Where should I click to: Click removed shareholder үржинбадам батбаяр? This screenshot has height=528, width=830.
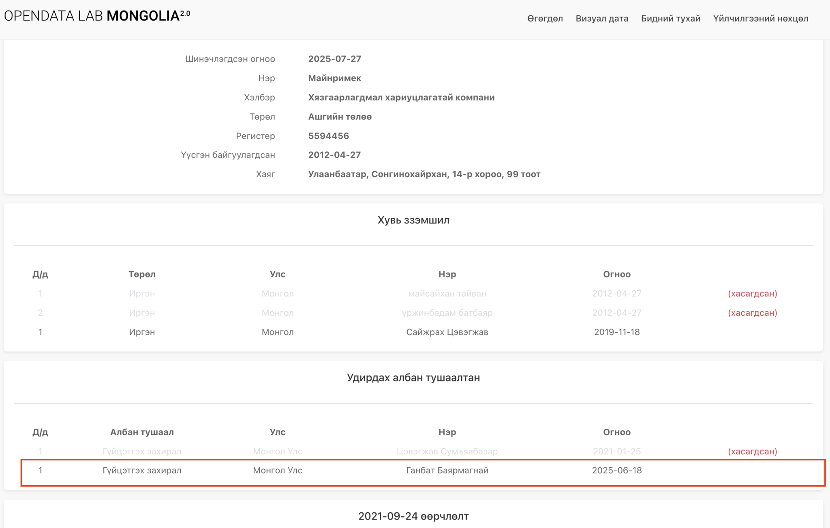coord(447,313)
